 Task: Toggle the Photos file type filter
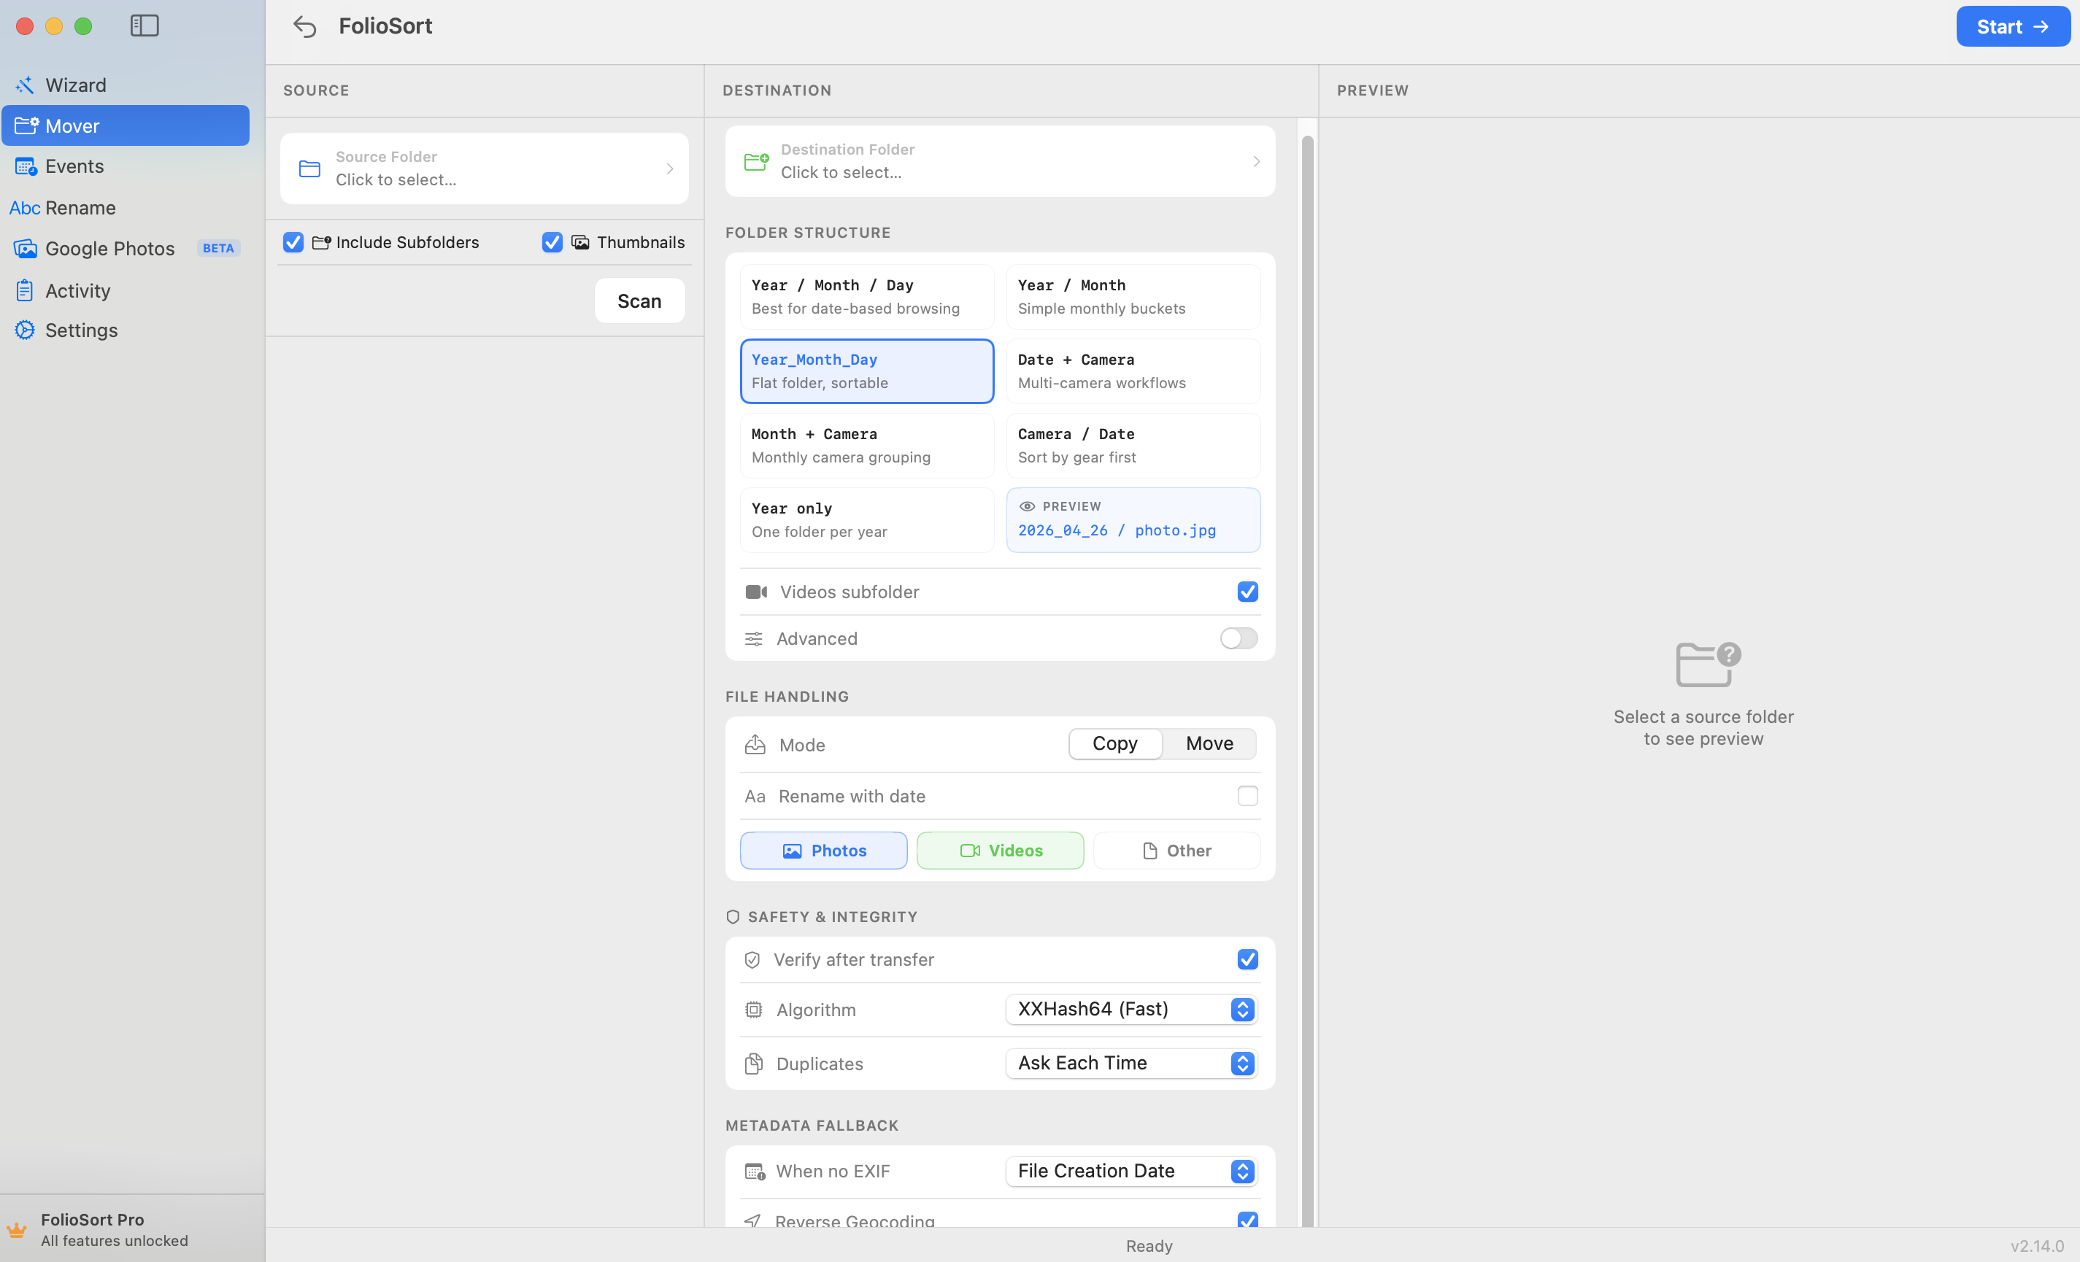tap(824, 851)
